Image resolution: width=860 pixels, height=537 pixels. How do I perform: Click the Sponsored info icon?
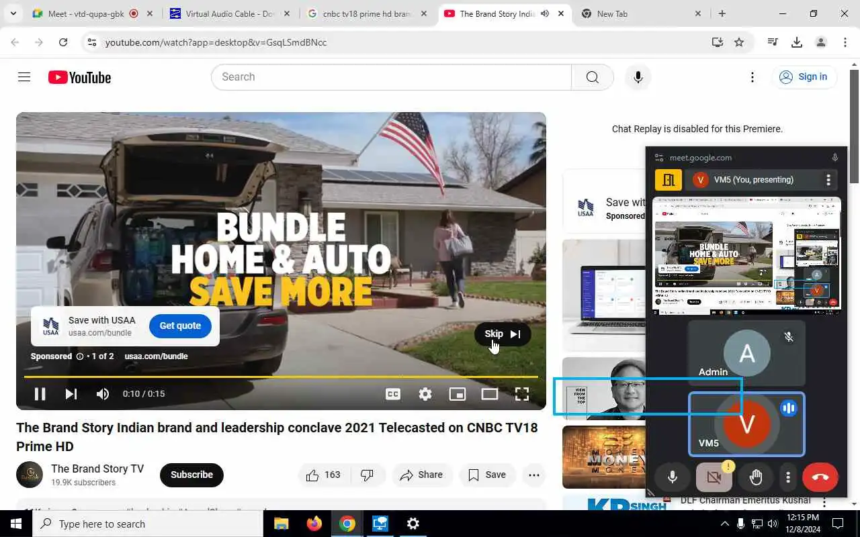point(80,356)
